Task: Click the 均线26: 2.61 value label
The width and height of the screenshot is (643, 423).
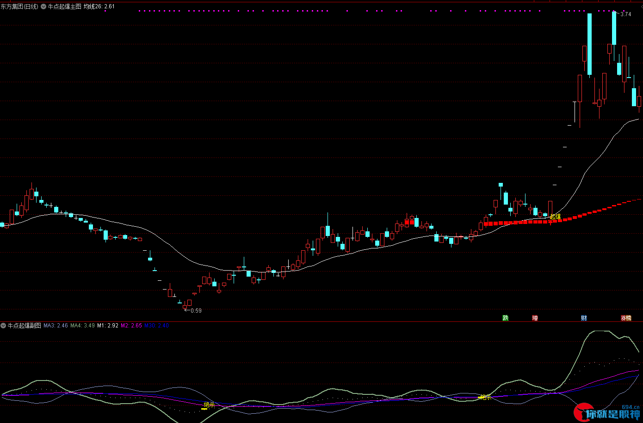Action: click(x=99, y=6)
